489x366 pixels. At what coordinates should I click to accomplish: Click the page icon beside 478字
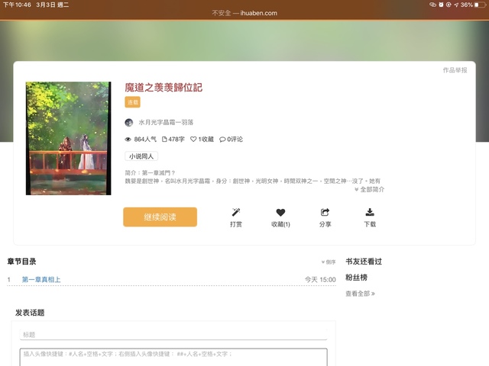pos(164,139)
